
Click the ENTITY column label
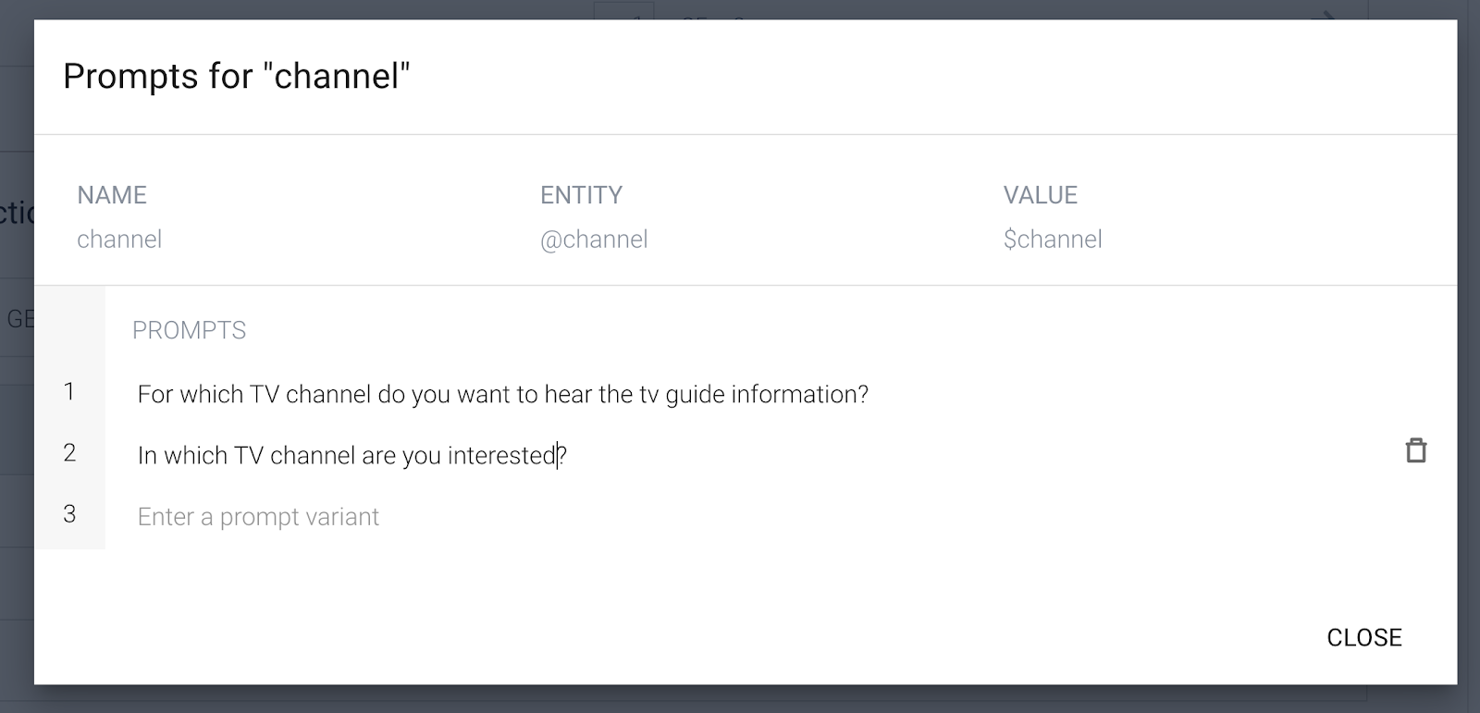click(581, 195)
